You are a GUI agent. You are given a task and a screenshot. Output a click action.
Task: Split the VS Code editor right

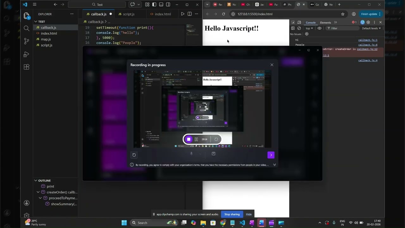190,14
